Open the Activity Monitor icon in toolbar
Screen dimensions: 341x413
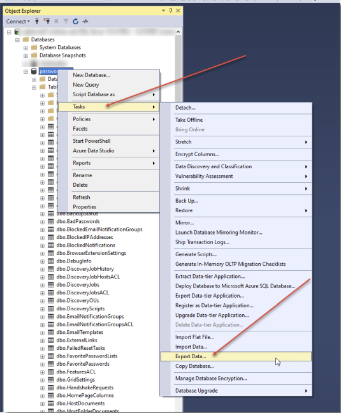tap(85, 21)
